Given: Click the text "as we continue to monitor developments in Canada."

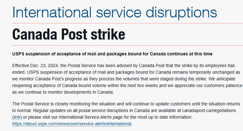Looking at the screenshot, I should (63, 92).
